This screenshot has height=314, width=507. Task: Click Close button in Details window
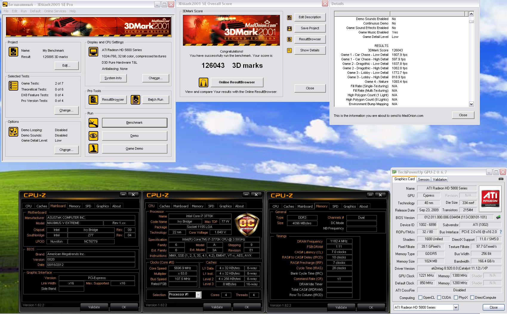tap(463, 115)
